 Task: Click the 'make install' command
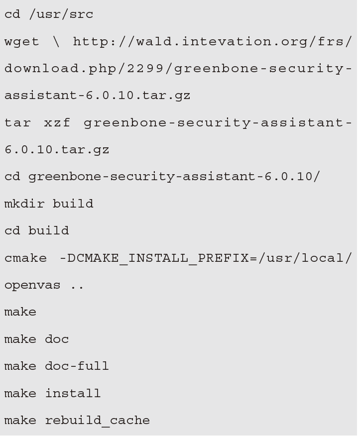click(x=53, y=394)
